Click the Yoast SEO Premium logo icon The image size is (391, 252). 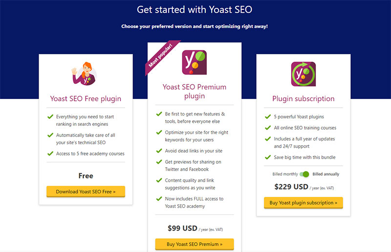[194, 63]
